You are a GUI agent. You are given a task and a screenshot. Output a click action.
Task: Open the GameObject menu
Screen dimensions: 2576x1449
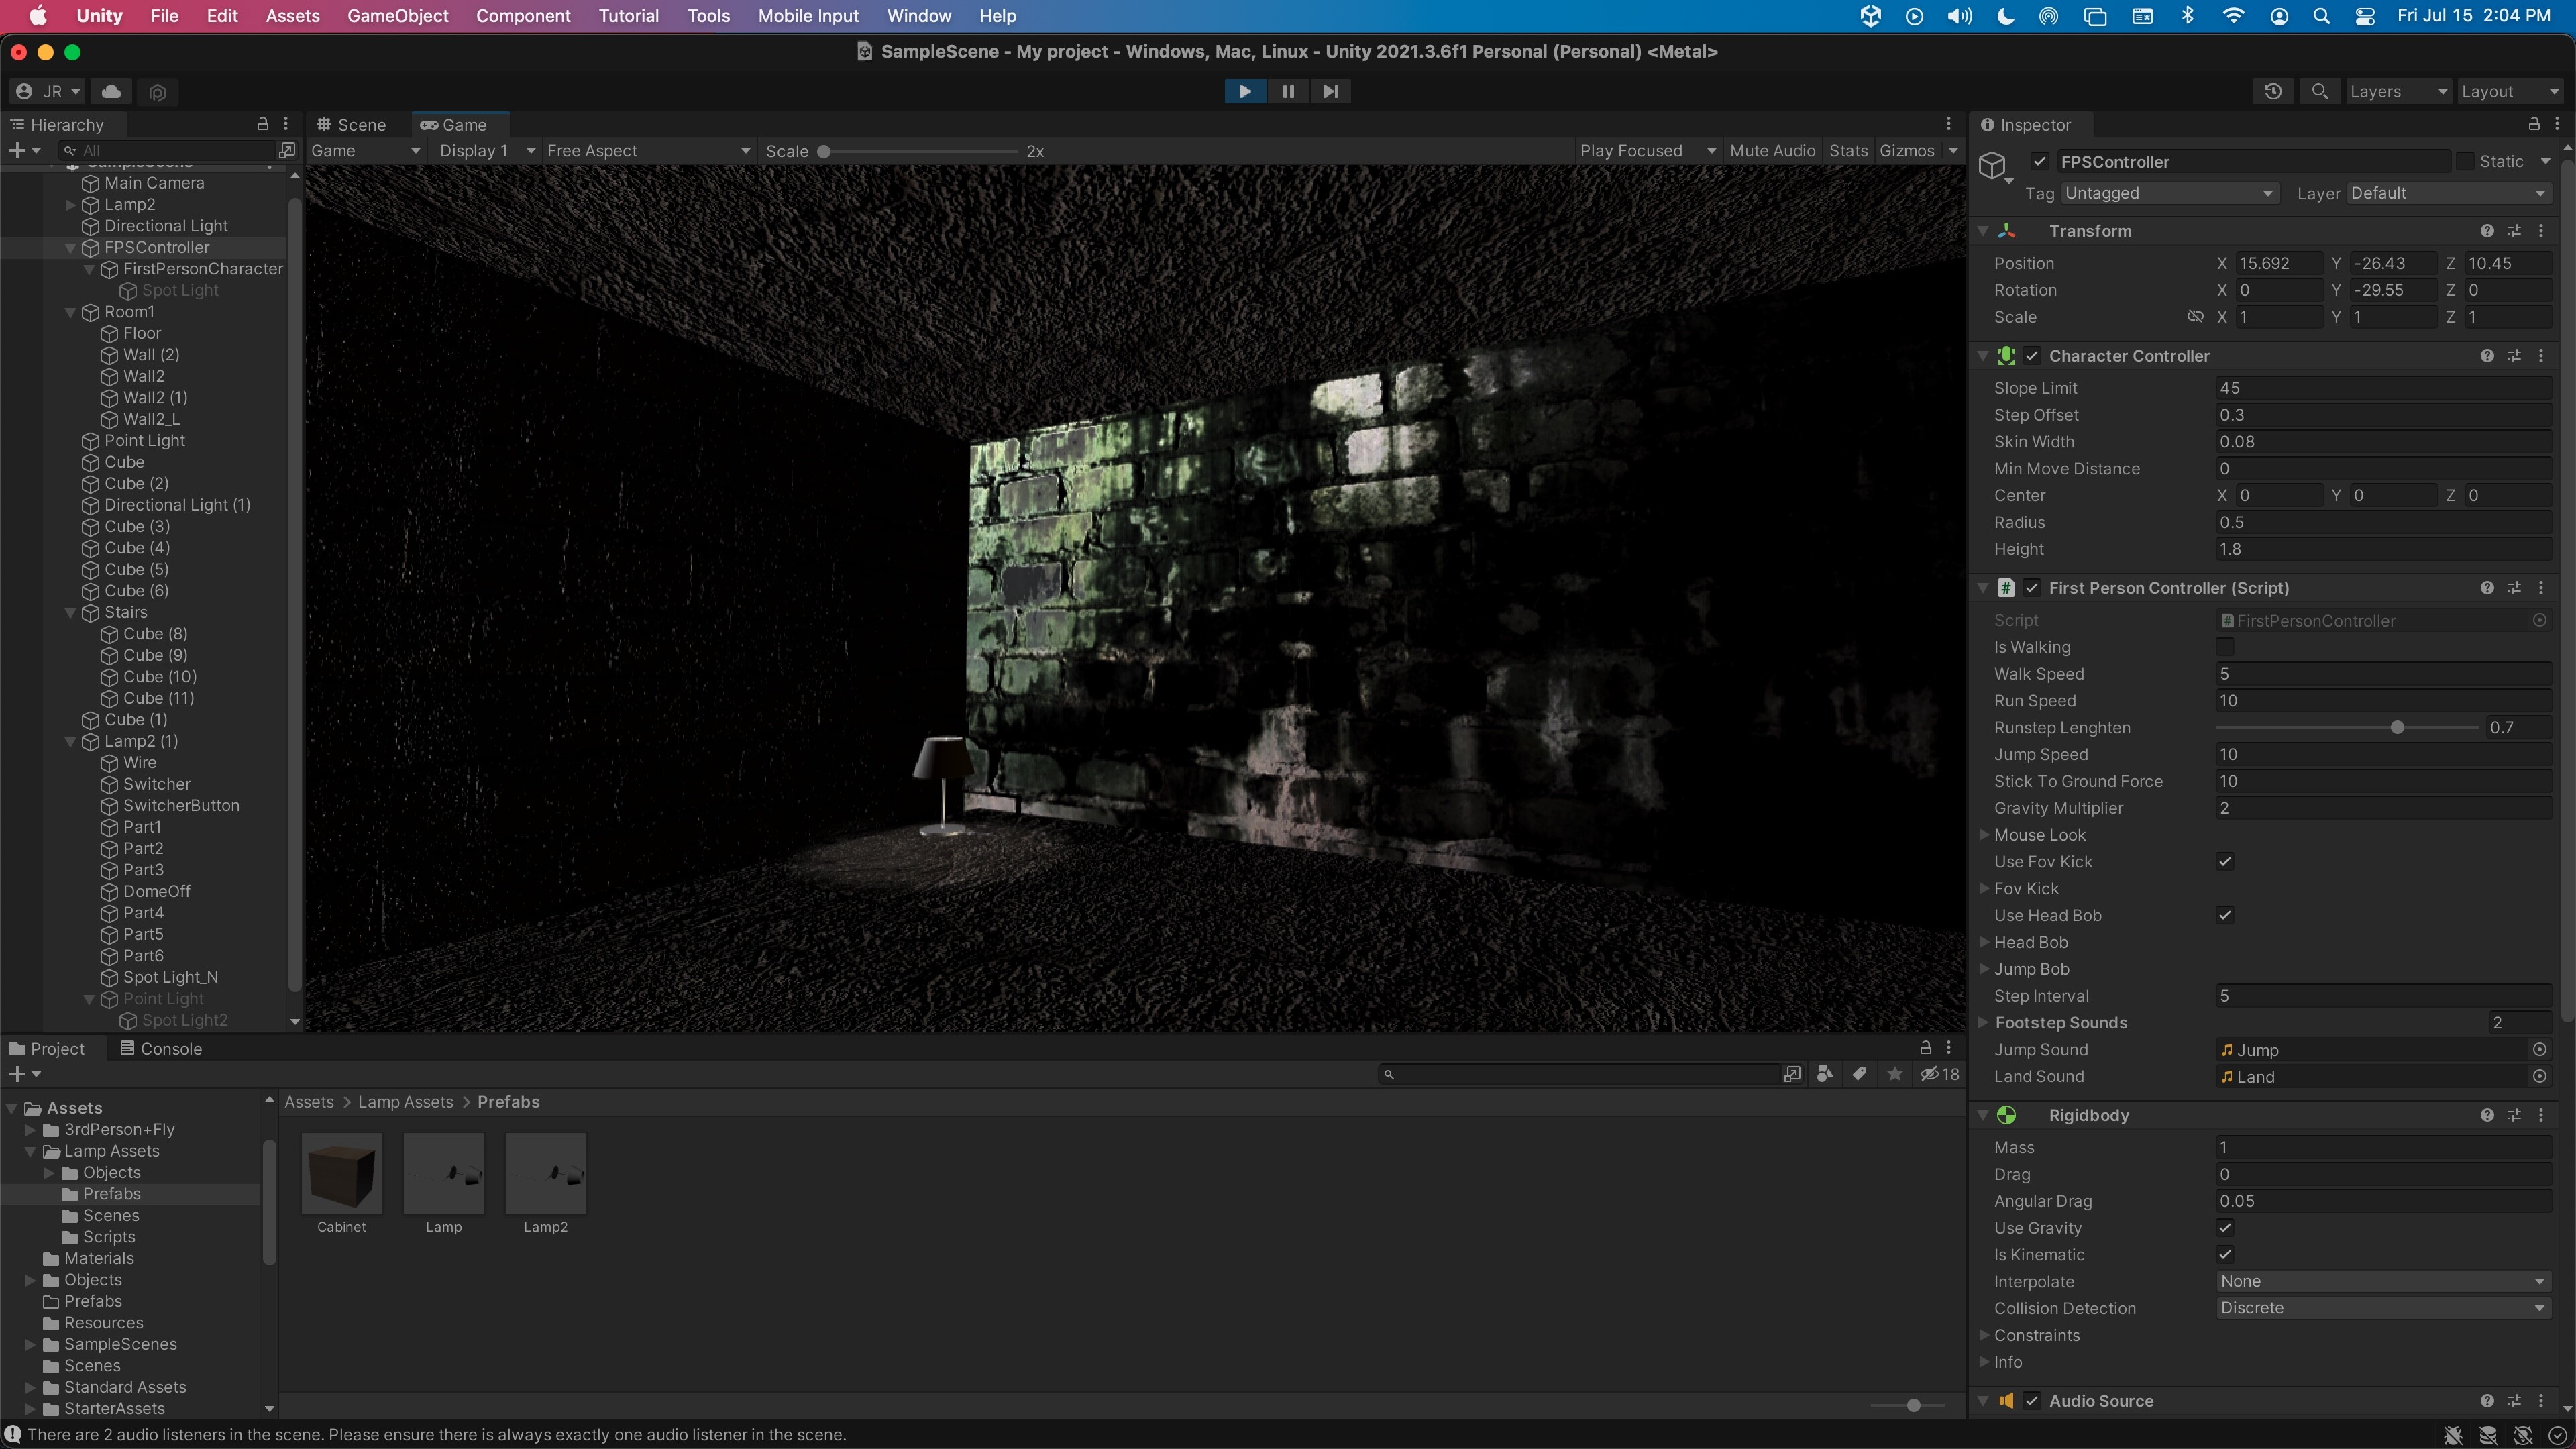click(397, 16)
